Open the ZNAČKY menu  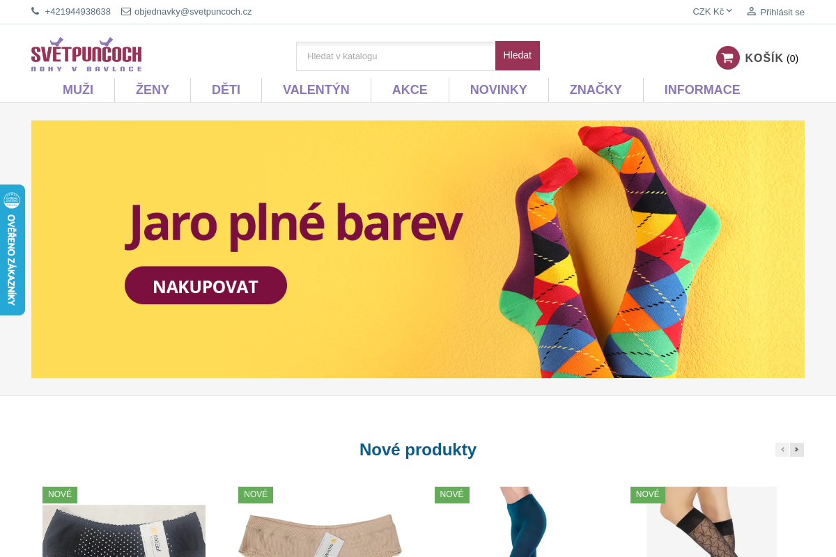coord(596,90)
